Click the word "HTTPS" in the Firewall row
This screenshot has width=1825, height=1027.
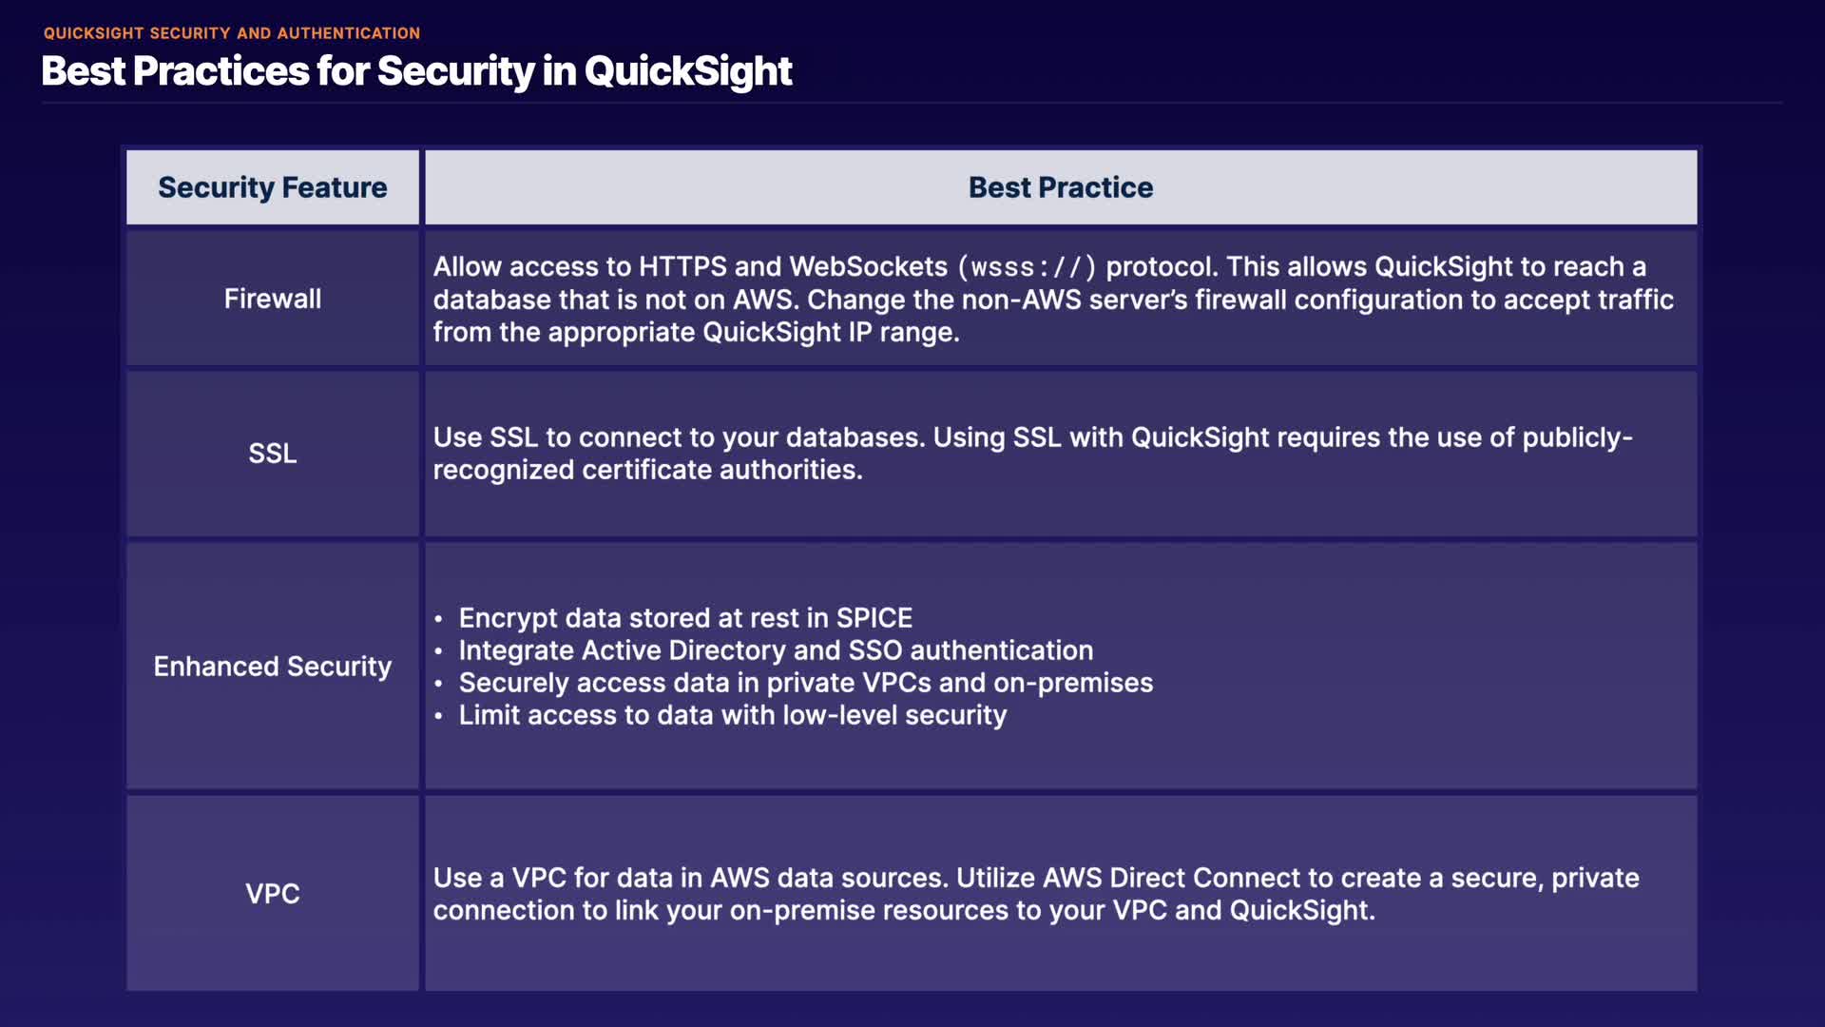[682, 267]
